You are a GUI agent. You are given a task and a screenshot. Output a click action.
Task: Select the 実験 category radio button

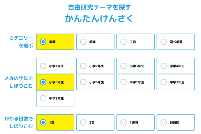point(43,42)
